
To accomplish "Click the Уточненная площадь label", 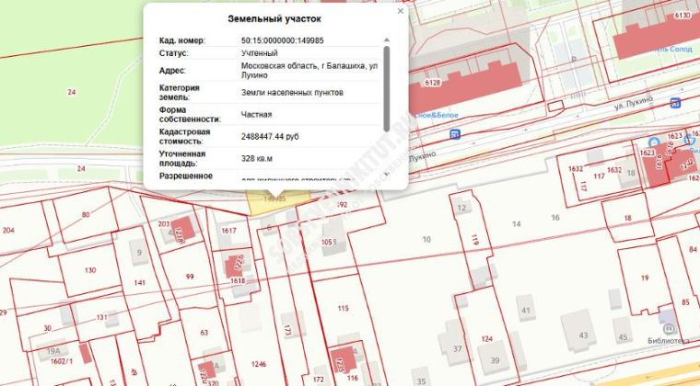I will (182, 158).
